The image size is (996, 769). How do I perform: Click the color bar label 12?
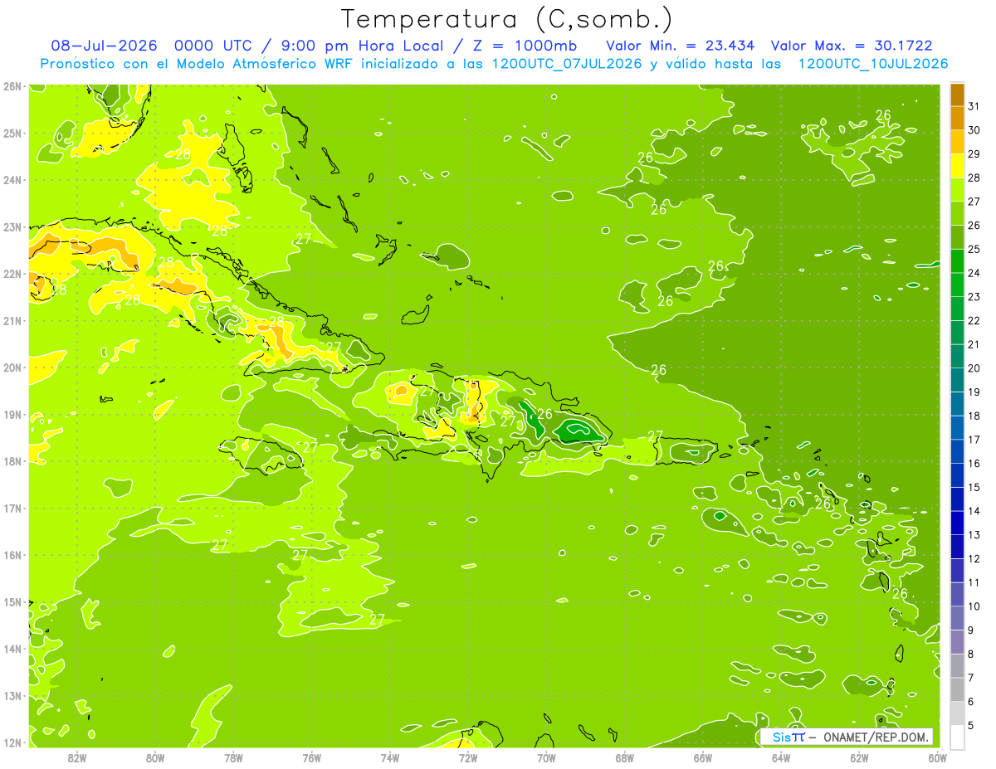click(974, 558)
